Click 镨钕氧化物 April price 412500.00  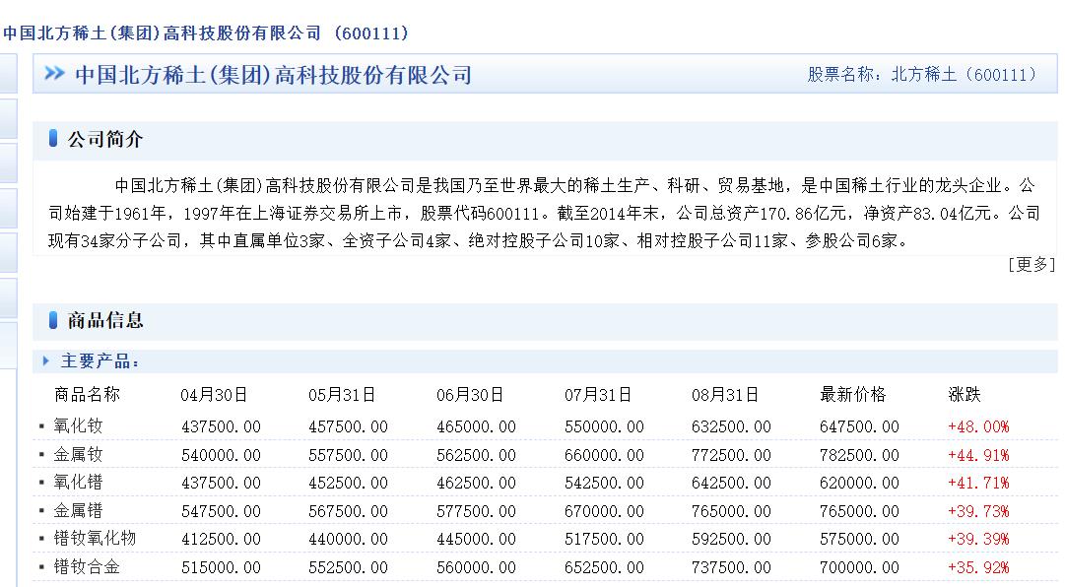coord(221,540)
